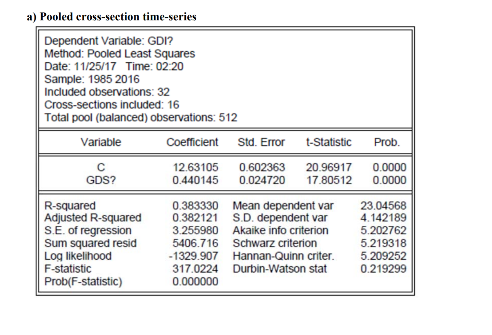492x335 pixels.
Task: Click the Akaike info criterion value 5.202762
Action: tap(383, 231)
